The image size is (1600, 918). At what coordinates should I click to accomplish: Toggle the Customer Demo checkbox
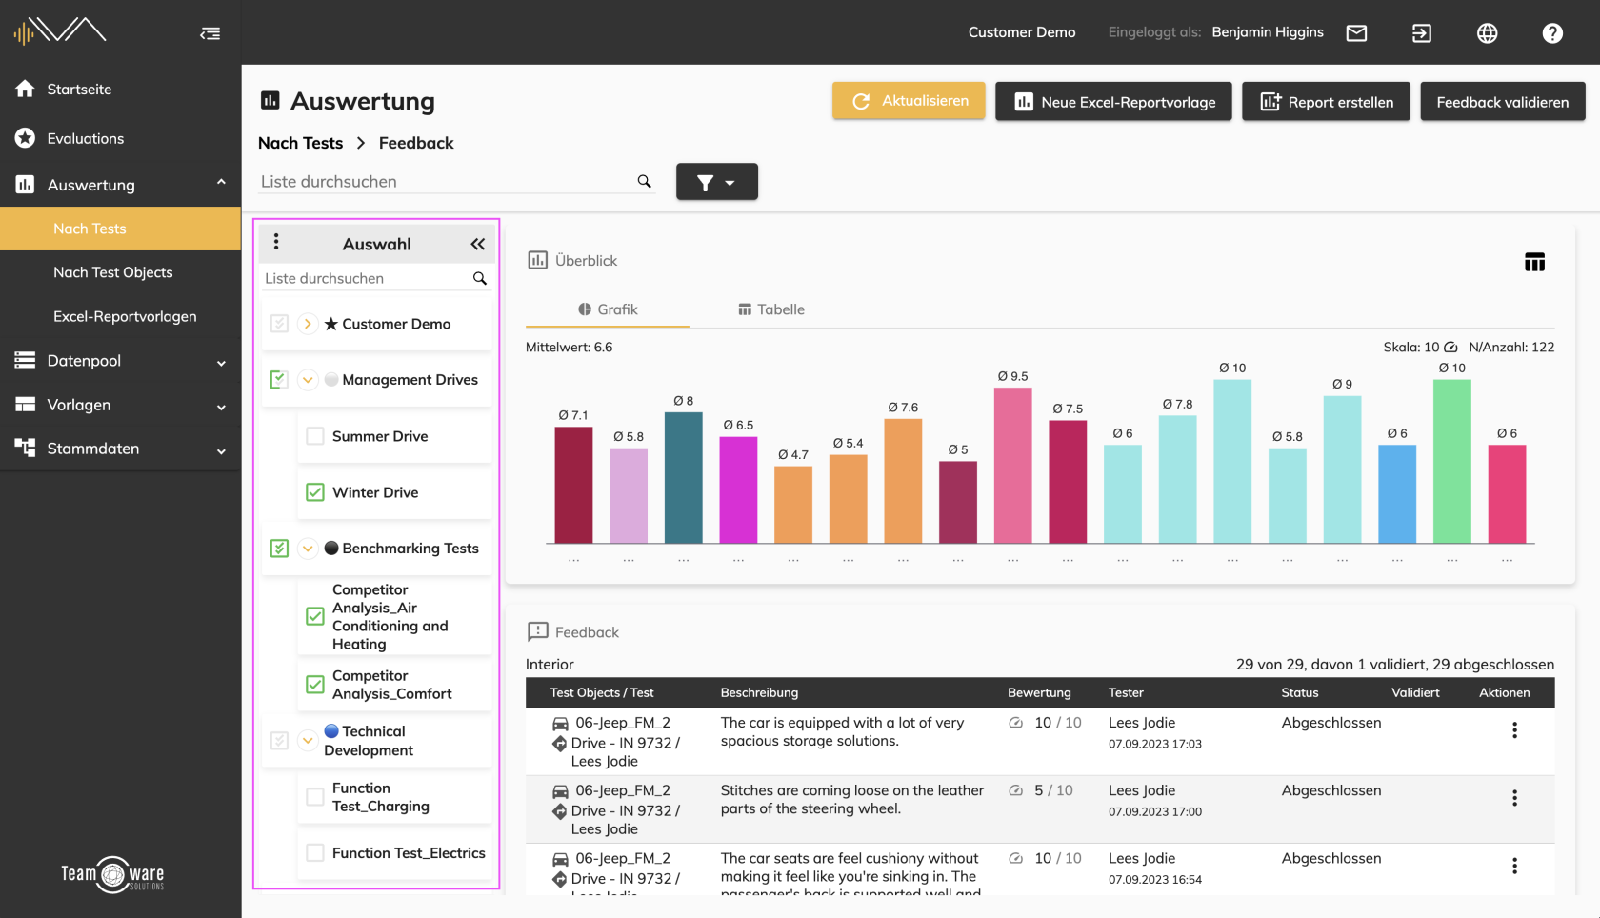point(279,324)
